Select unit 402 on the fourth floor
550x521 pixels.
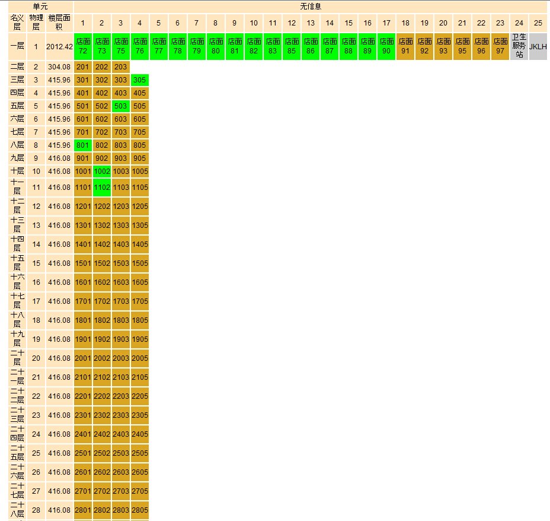click(x=102, y=93)
